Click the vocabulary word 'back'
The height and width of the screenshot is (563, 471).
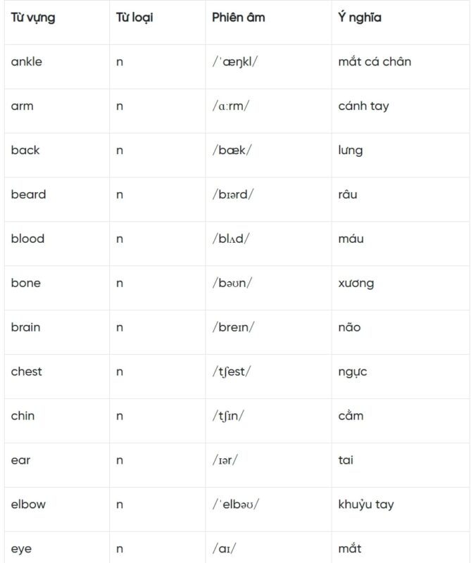click(25, 151)
